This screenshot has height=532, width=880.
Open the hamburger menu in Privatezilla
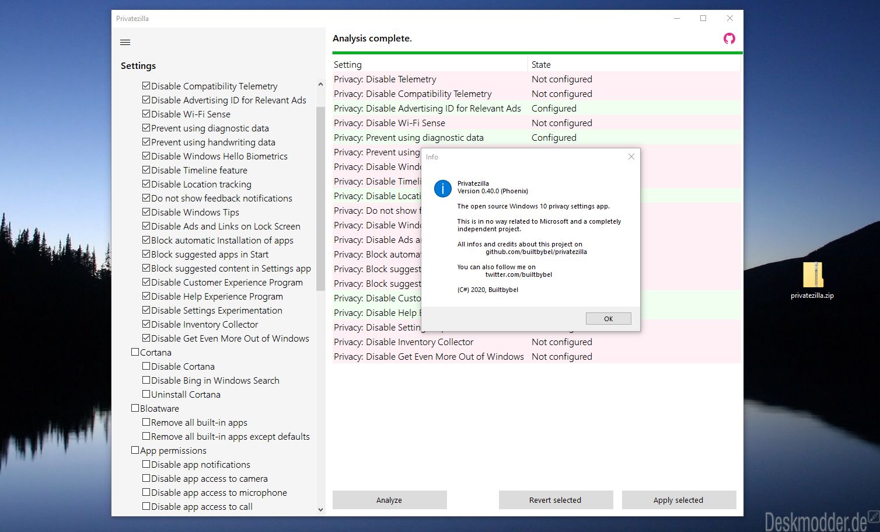coord(125,42)
